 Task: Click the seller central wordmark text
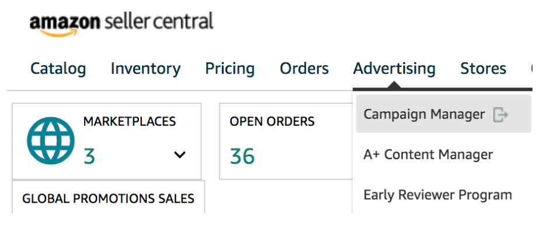(159, 21)
